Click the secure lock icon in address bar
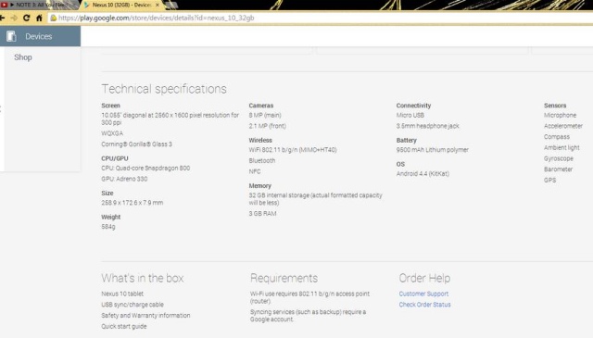Viewport: 593px width, 338px height. point(54,18)
